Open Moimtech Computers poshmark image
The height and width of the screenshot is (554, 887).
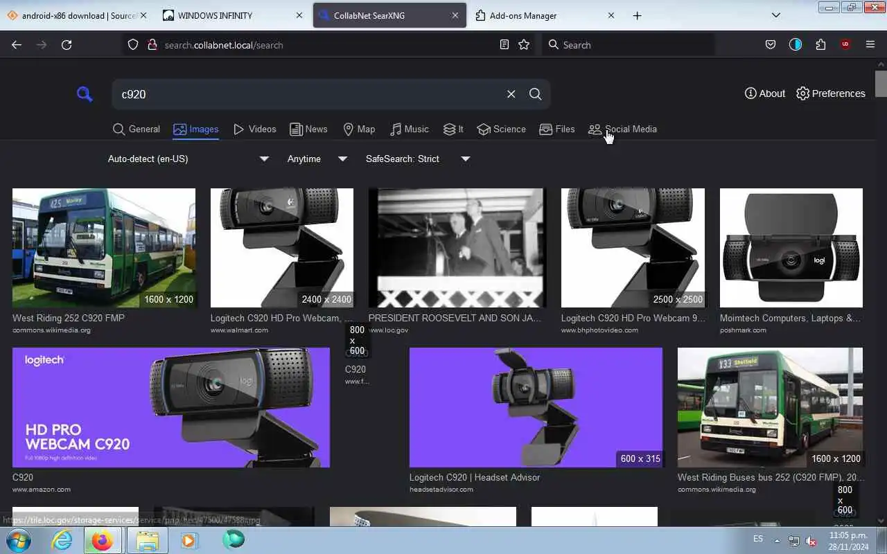coord(791,248)
